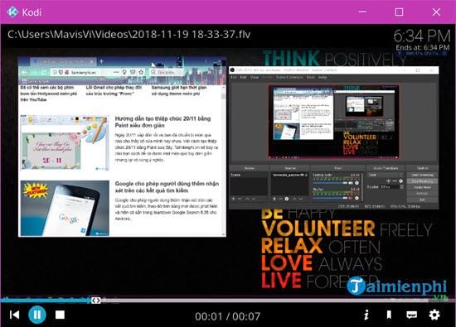The image size is (456, 327).
Task: Maximize the Kodi window
Action: tap(399, 12)
